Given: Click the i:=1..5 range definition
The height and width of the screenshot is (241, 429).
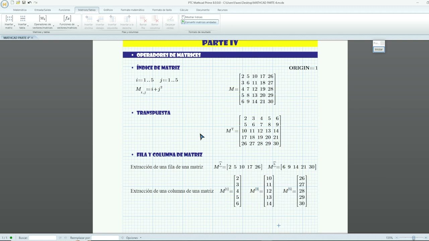Looking at the screenshot, I should pos(145,80).
